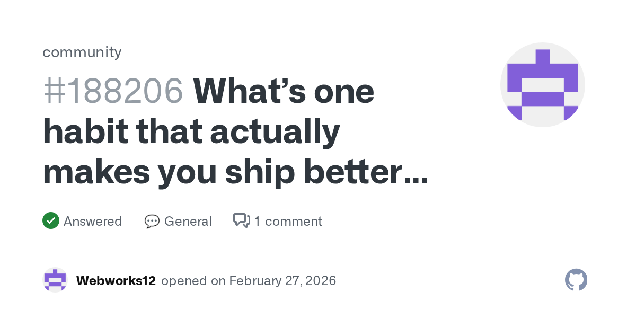This screenshot has width=636, height=318.
Task: Select the discussion number #188206
Action: [113, 91]
